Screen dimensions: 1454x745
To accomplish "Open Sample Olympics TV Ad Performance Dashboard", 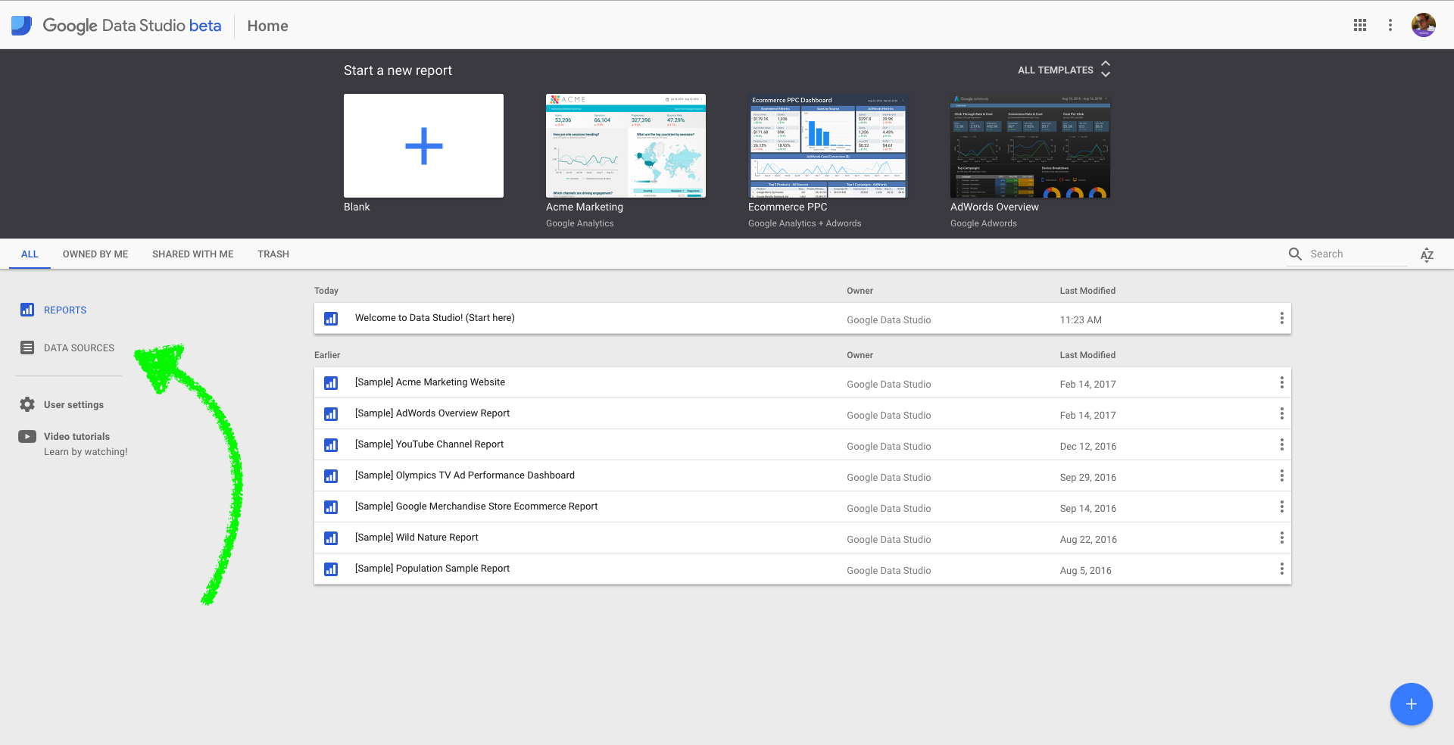I will (465, 475).
